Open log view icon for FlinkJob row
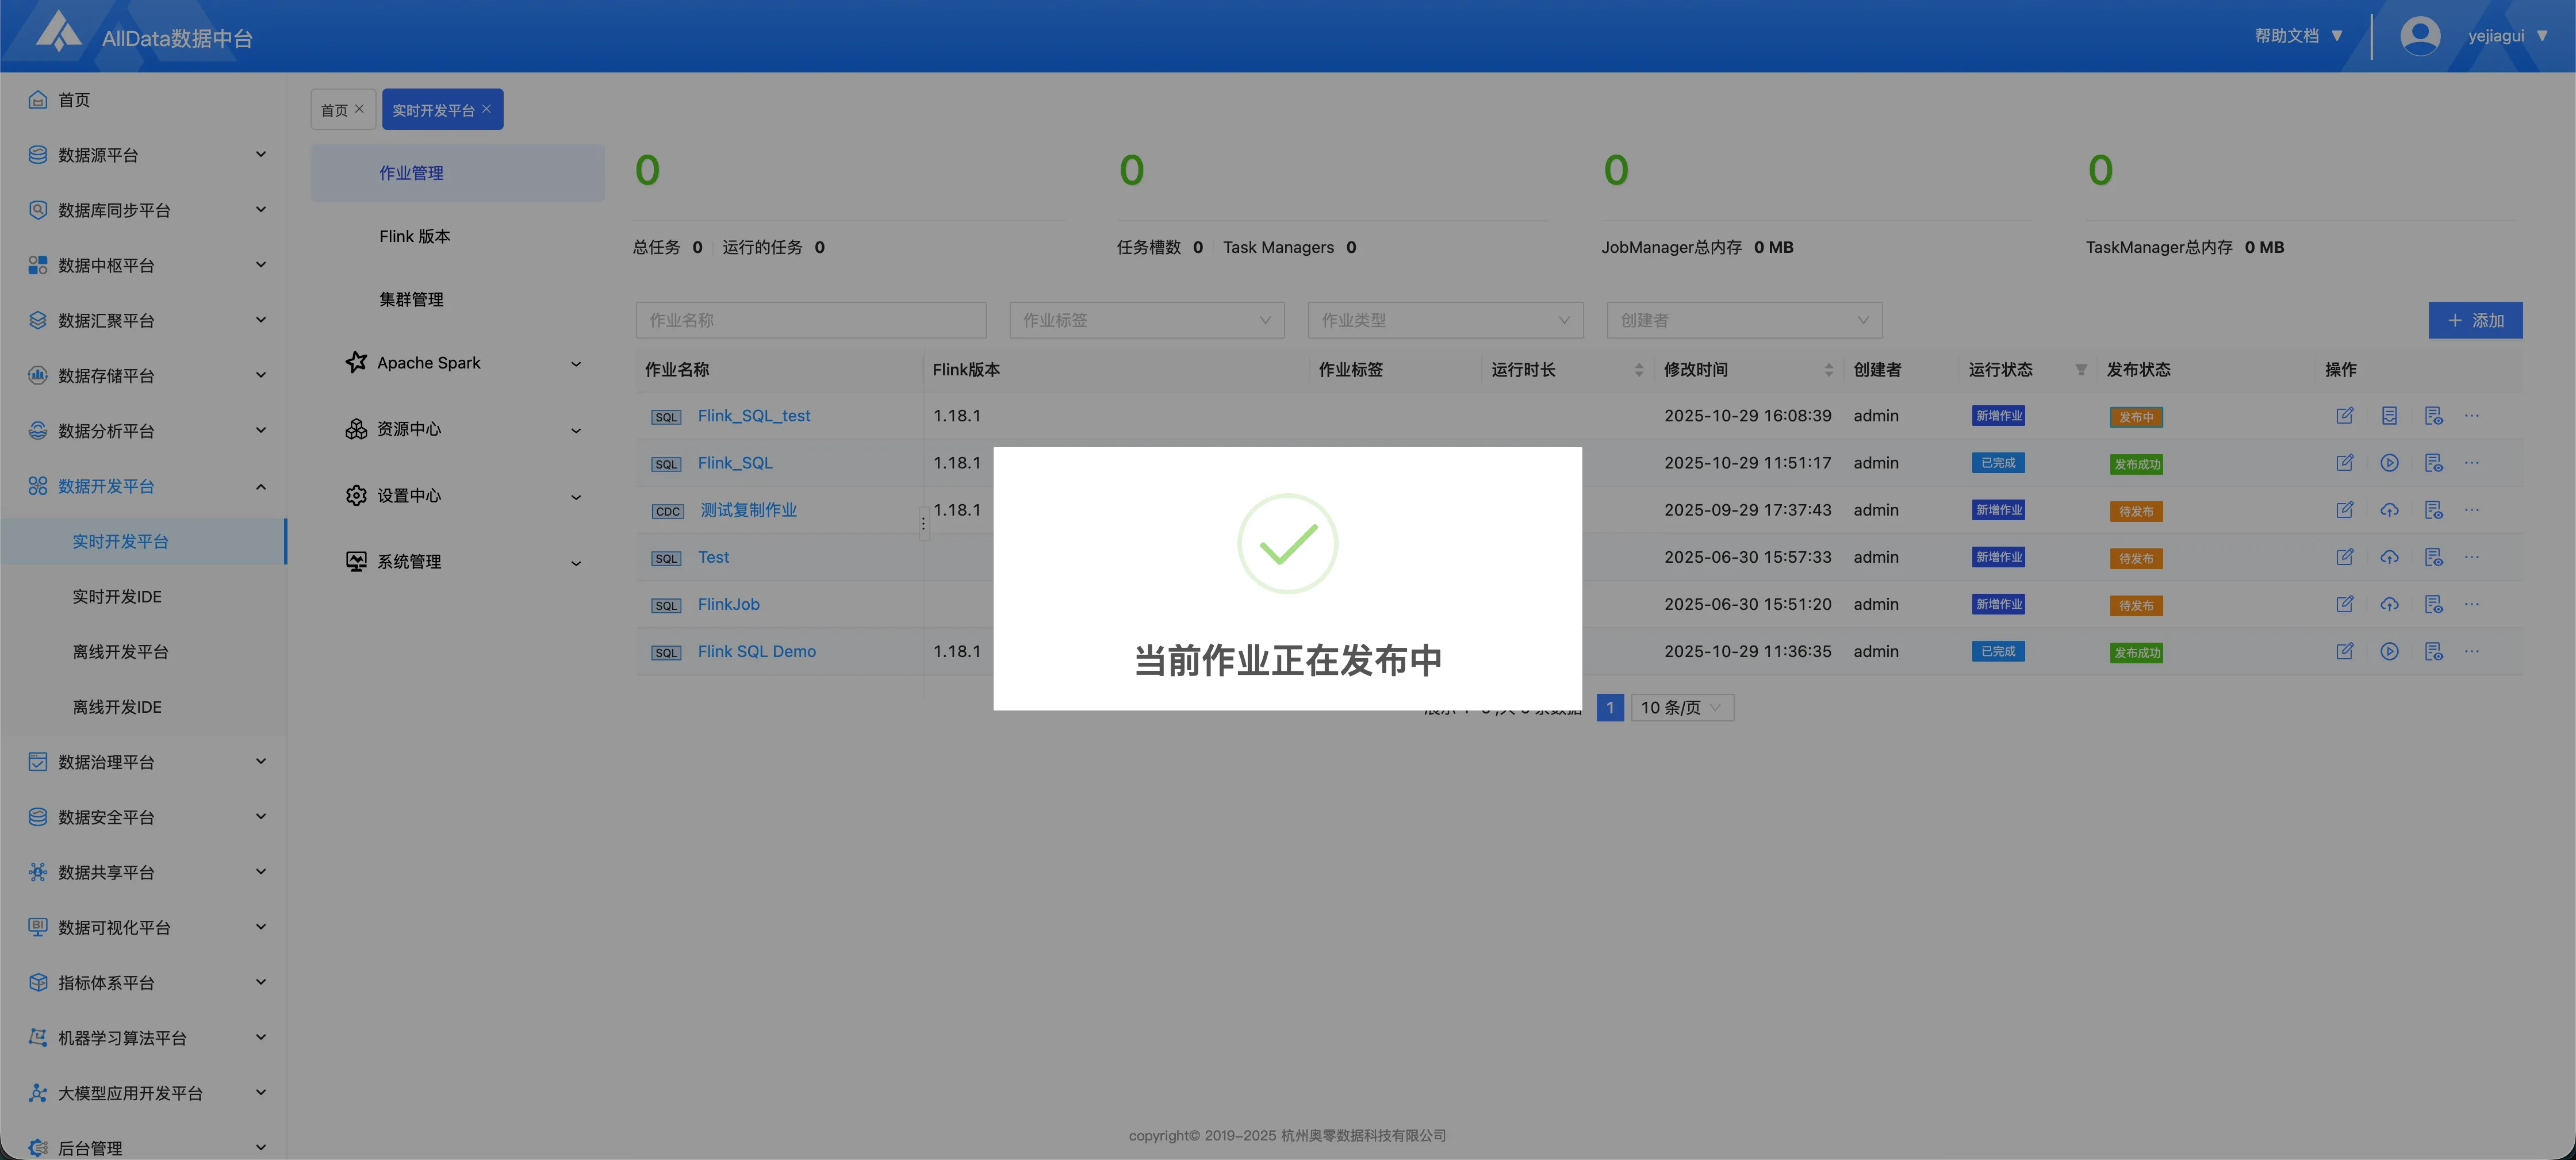This screenshot has height=1160, width=2576. (2433, 604)
